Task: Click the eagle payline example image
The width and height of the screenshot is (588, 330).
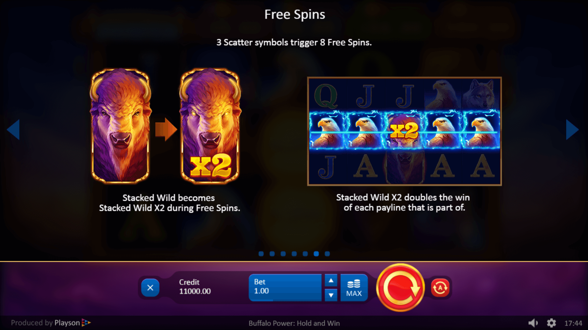Action: [x=404, y=131]
